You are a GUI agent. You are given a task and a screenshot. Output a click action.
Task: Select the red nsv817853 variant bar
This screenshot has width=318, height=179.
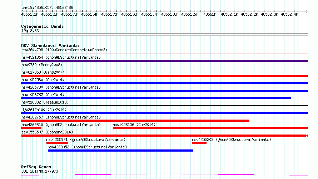164,76
